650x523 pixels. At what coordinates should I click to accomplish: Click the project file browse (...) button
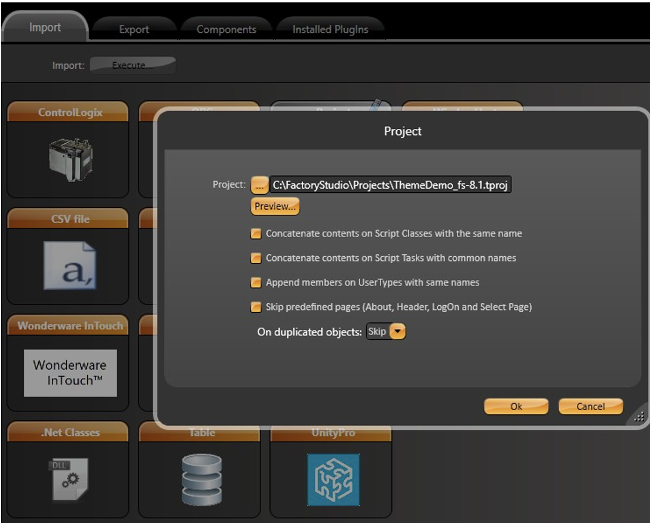point(260,184)
